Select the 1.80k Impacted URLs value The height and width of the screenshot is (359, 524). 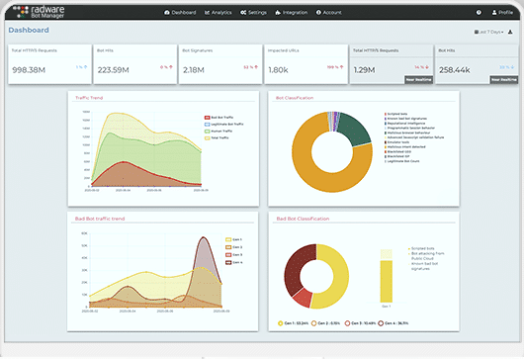(x=278, y=70)
